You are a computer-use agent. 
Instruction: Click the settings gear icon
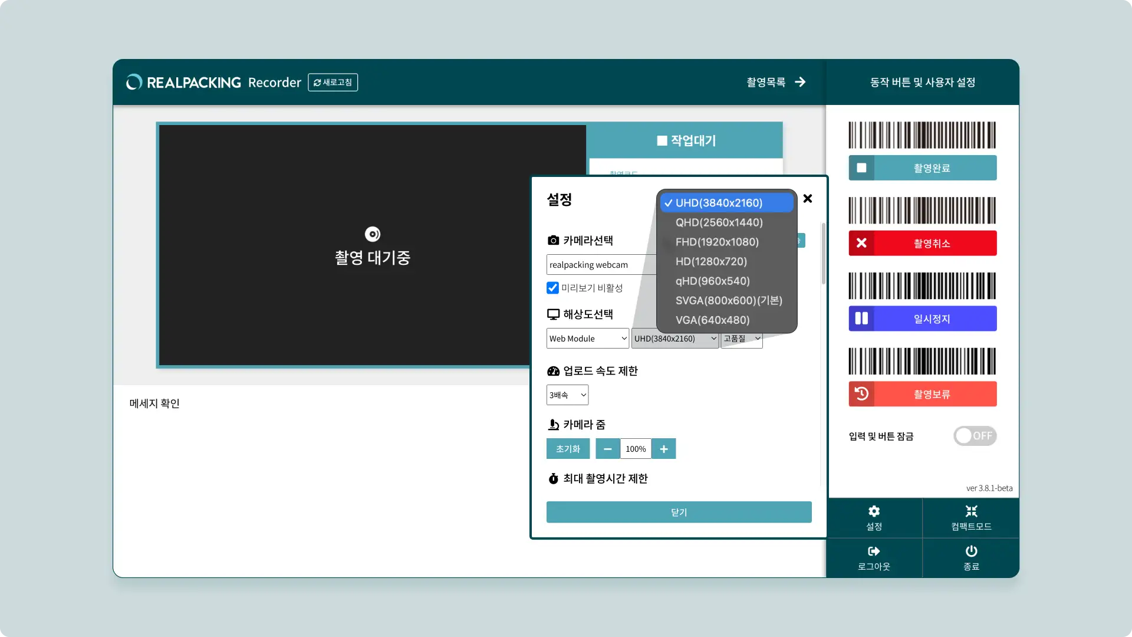pyautogui.click(x=874, y=511)
